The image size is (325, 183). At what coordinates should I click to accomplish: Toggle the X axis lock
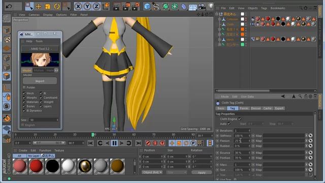[x=78, y=7]
